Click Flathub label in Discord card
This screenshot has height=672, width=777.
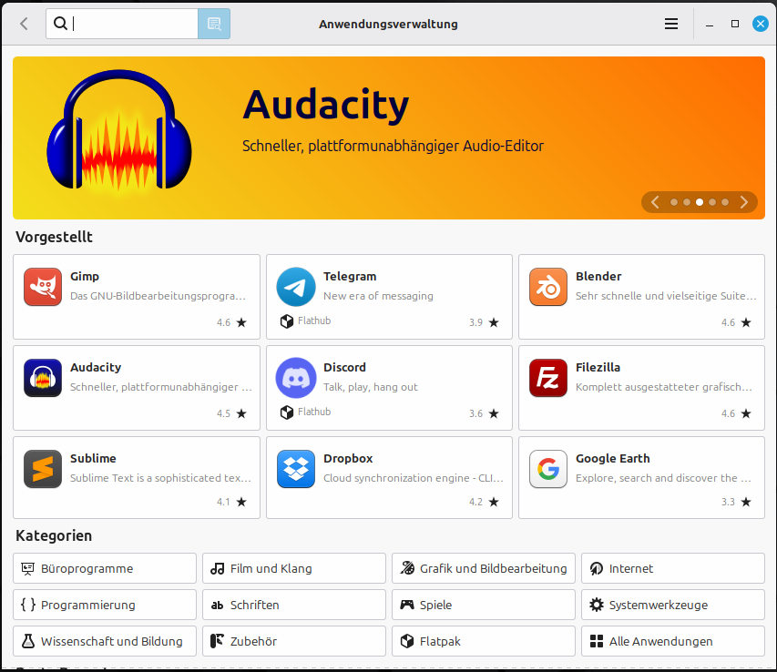tap(314, 412)
